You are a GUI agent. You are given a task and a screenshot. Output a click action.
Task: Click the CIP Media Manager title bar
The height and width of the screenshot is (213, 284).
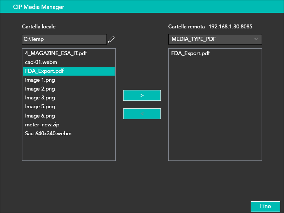[x=142, y=7]
